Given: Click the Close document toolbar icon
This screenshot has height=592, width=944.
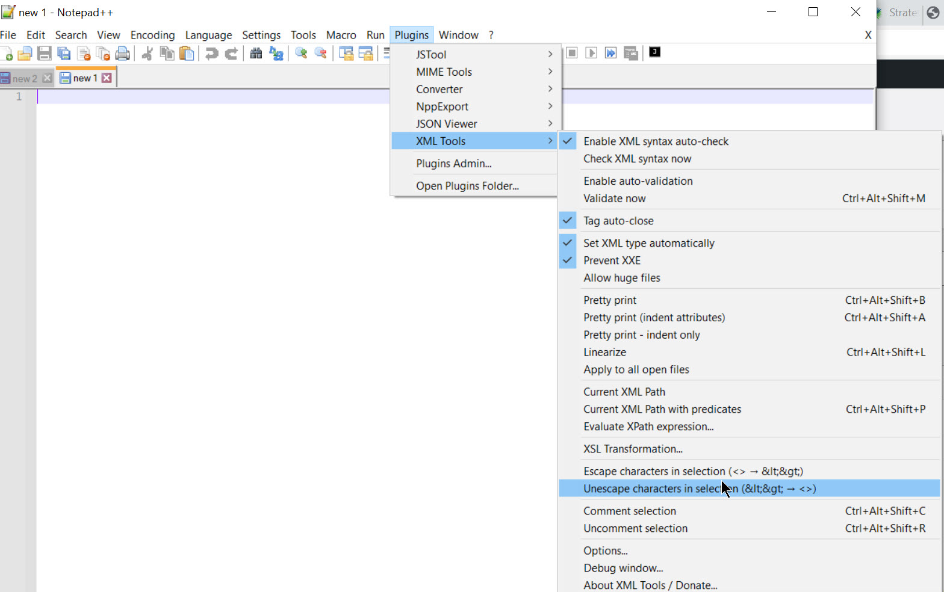Looking at the screenshot, I should point(84,54).
